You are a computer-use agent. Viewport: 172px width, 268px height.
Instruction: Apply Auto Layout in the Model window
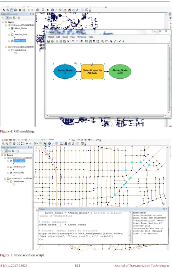86,41
